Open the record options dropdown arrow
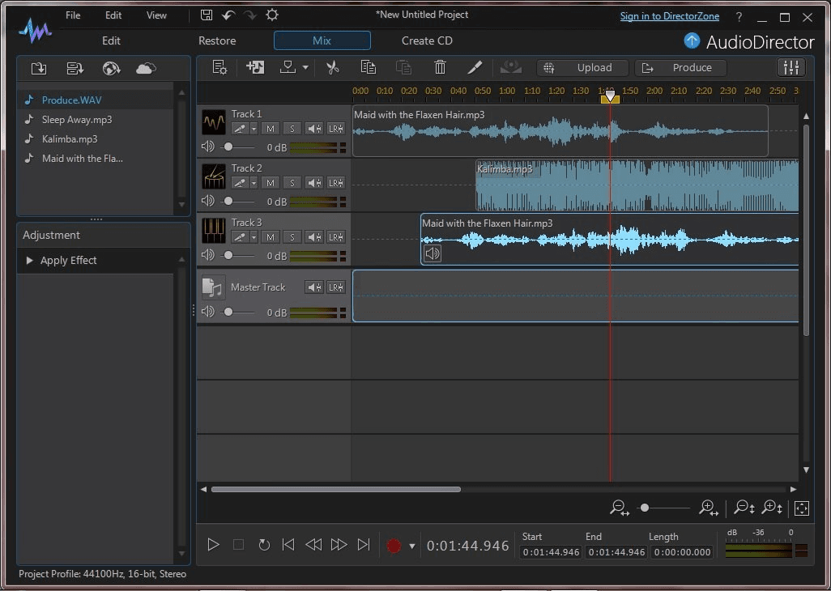This screenshot has width=831, height=591. (411, 546)
